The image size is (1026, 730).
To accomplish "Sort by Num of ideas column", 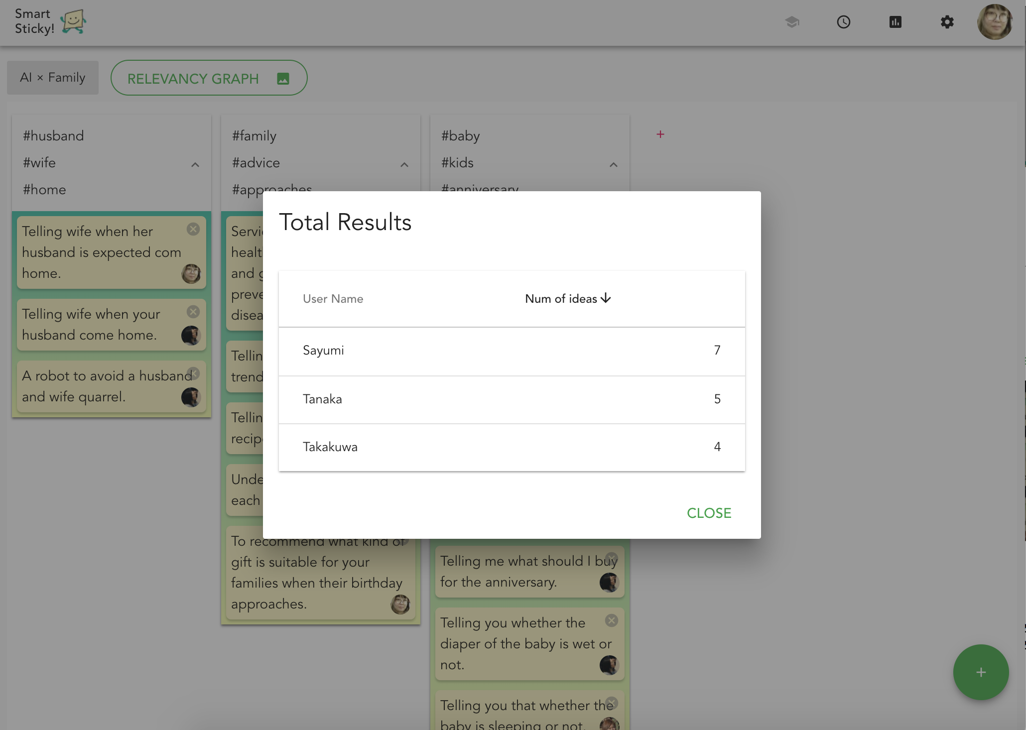I will [x=567, y=299].
